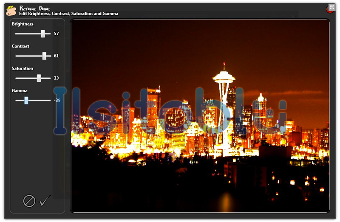Click the Contrast value 61
The image size is (340, 222).
pos(57,56)
